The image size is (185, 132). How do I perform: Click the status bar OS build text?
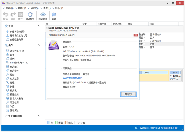[x=157, y=128]
